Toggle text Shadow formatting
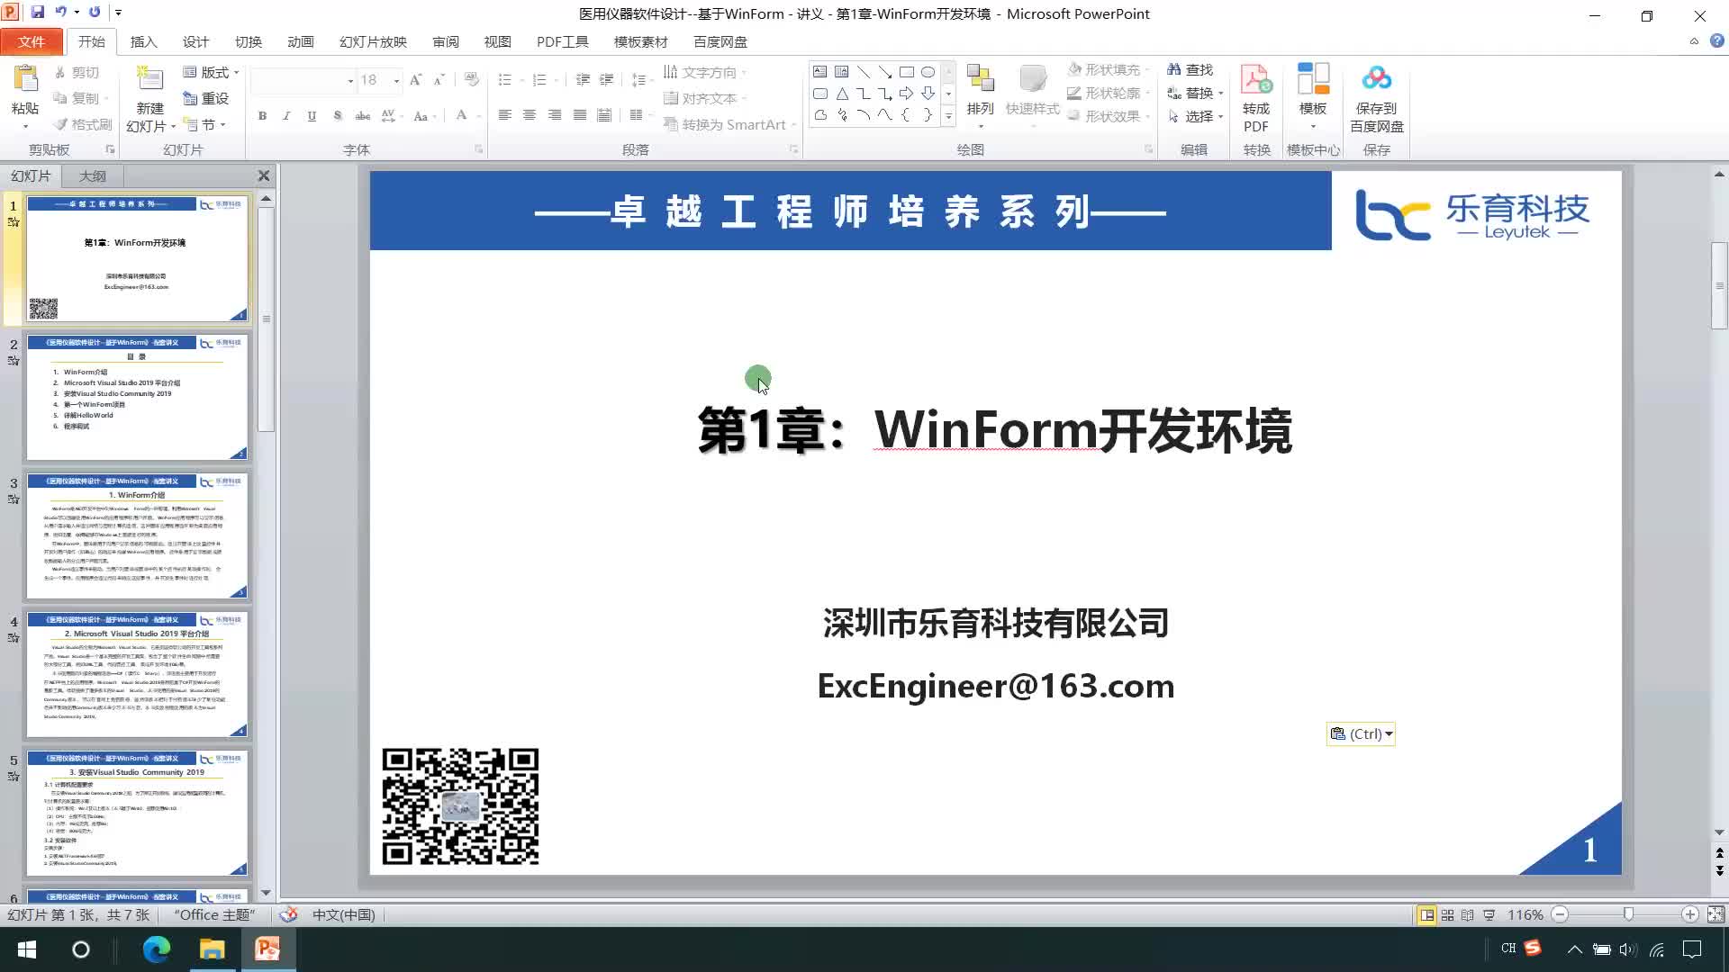The height and width of the screenshot is (972, 1729). coord(337,115)
